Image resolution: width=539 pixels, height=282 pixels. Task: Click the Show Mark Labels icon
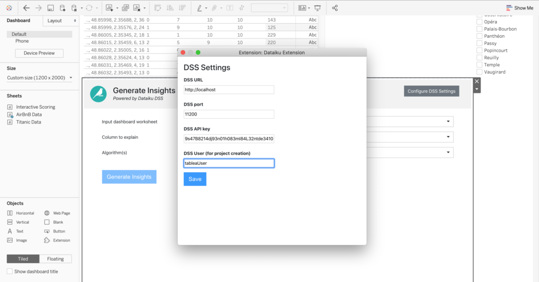coord(229,8)
